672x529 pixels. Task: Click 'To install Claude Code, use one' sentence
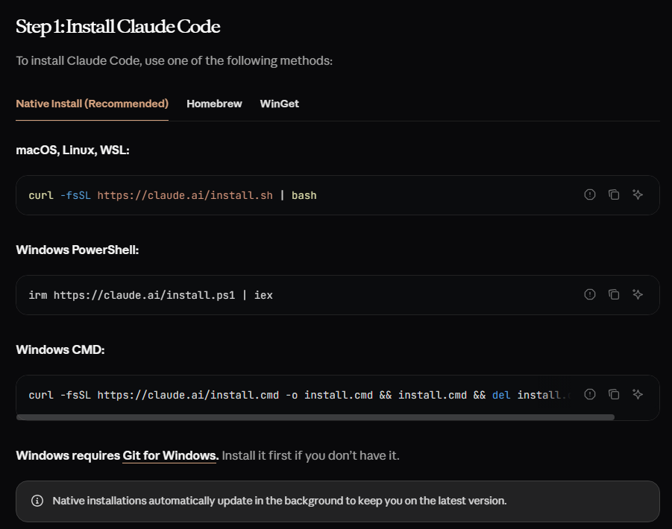tap(174, 61)
